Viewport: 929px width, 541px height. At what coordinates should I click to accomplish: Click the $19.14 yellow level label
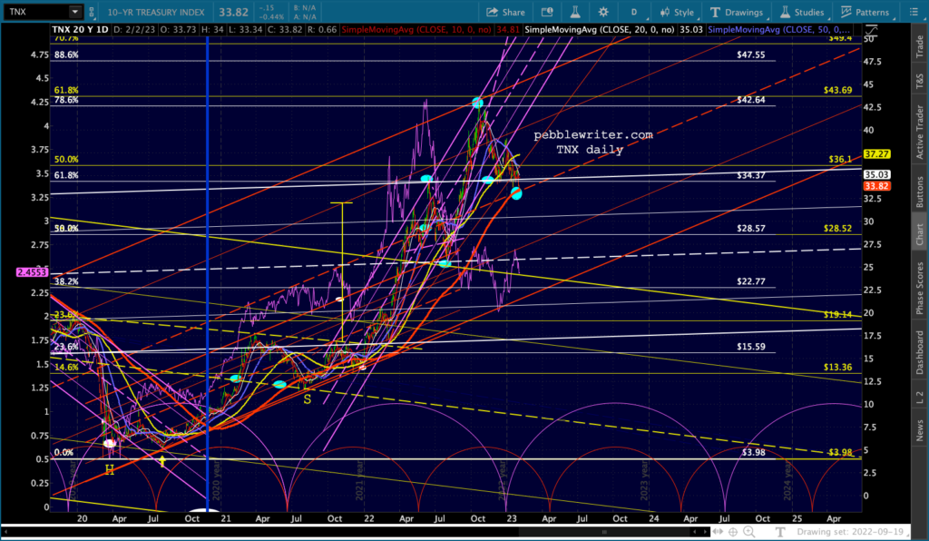[837, 315]
